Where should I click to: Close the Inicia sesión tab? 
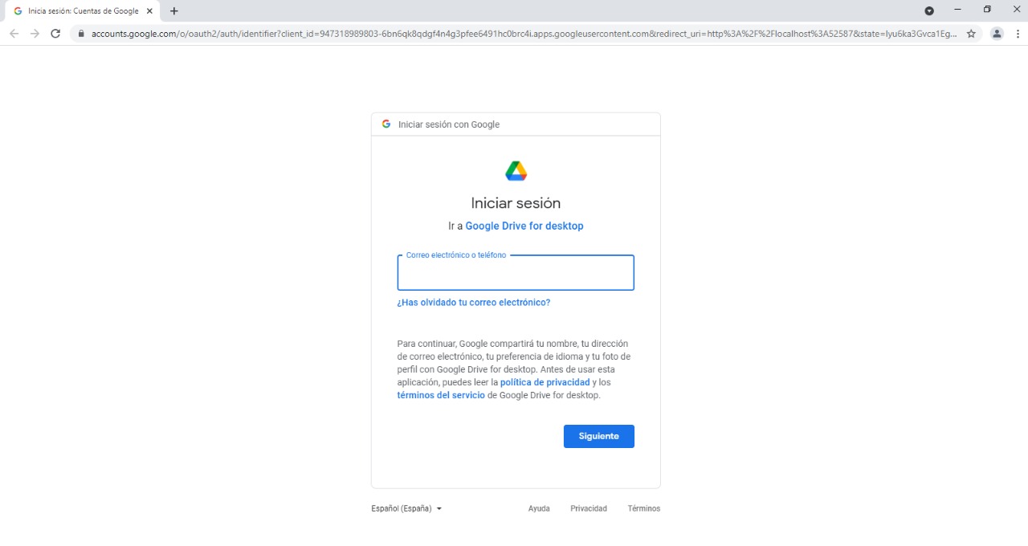pos(149,11)
